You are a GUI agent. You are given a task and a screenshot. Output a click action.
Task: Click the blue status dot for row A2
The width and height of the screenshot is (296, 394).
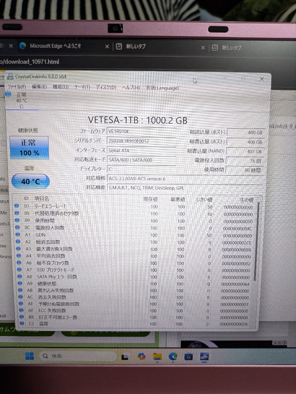18,242
